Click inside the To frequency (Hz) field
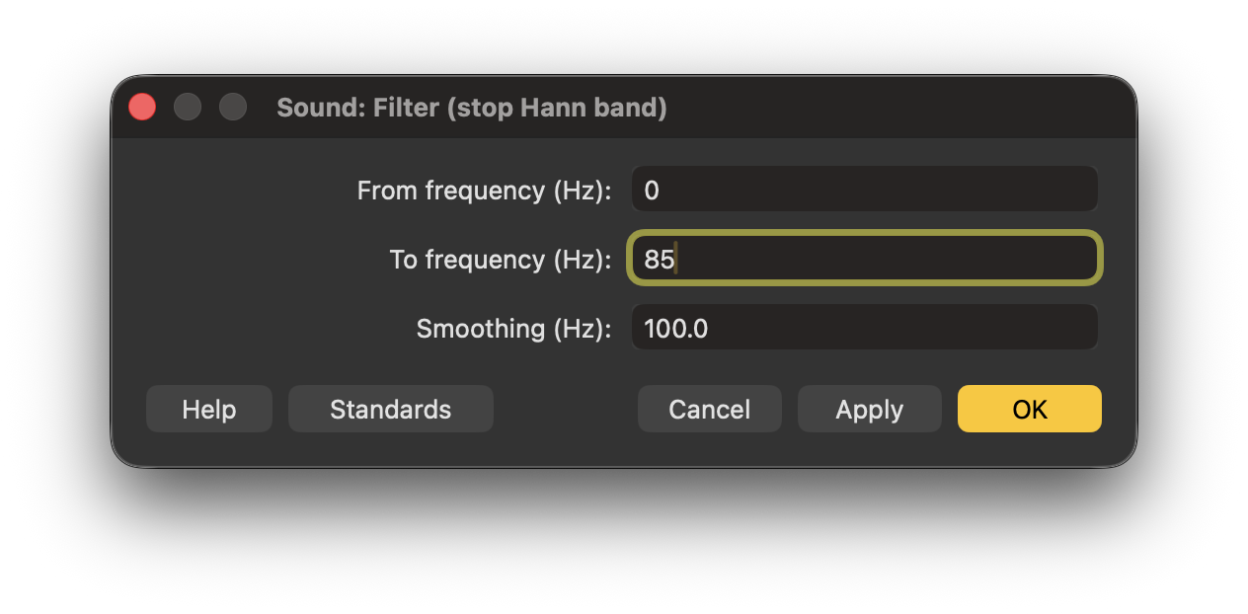 coord(864,259)
